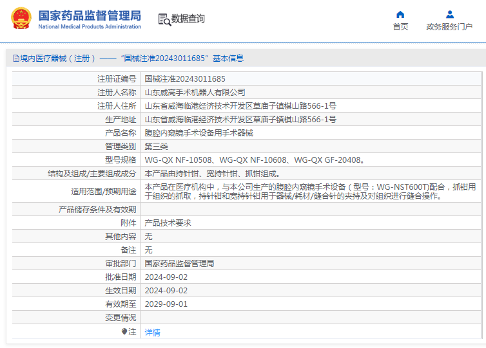Select product name 腹腔内窥镜手术设备用手术器械
The width and height of the screenshot is (486, 348).
(199, 133)
